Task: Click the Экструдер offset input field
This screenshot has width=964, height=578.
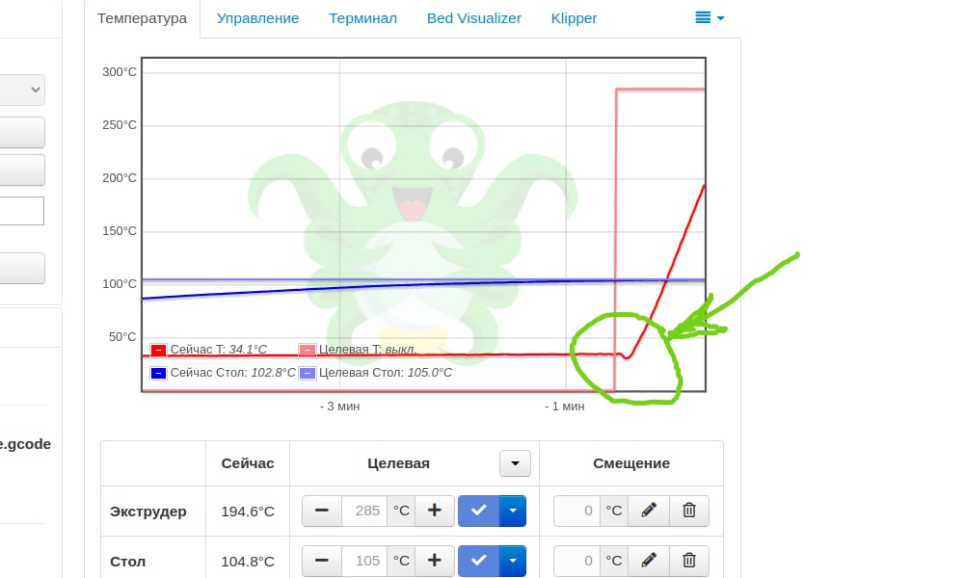Action: (x=576, y=511)
